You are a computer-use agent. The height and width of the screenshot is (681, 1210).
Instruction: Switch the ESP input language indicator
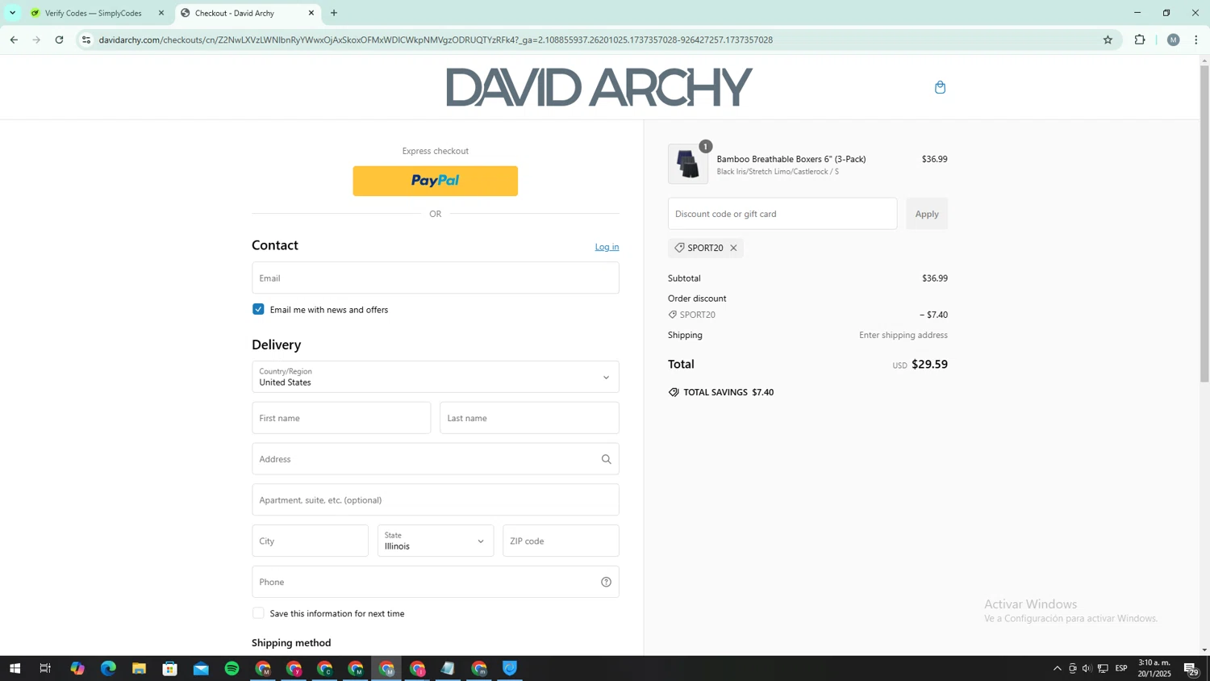pyautogui.click(x=1121, y=668)
